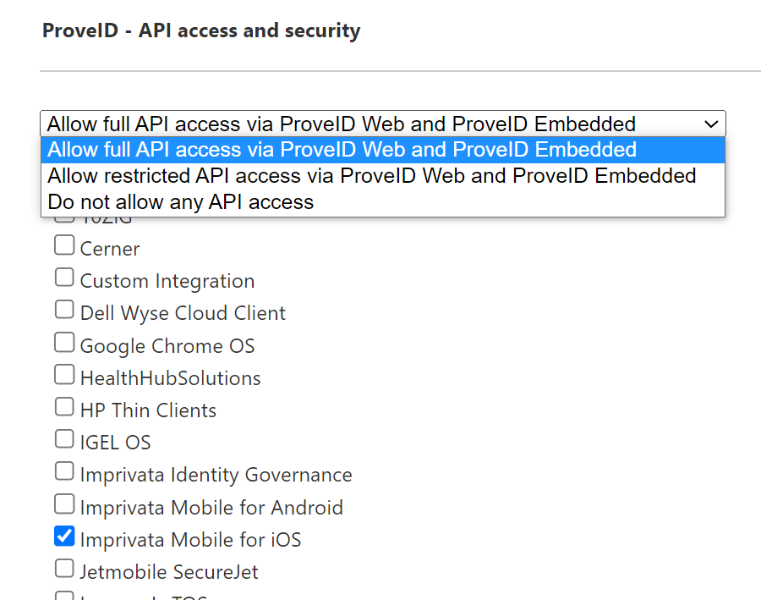
Task: Uncheck Imprivata Mobile for iOS checkbox
Action: (64, 537)
